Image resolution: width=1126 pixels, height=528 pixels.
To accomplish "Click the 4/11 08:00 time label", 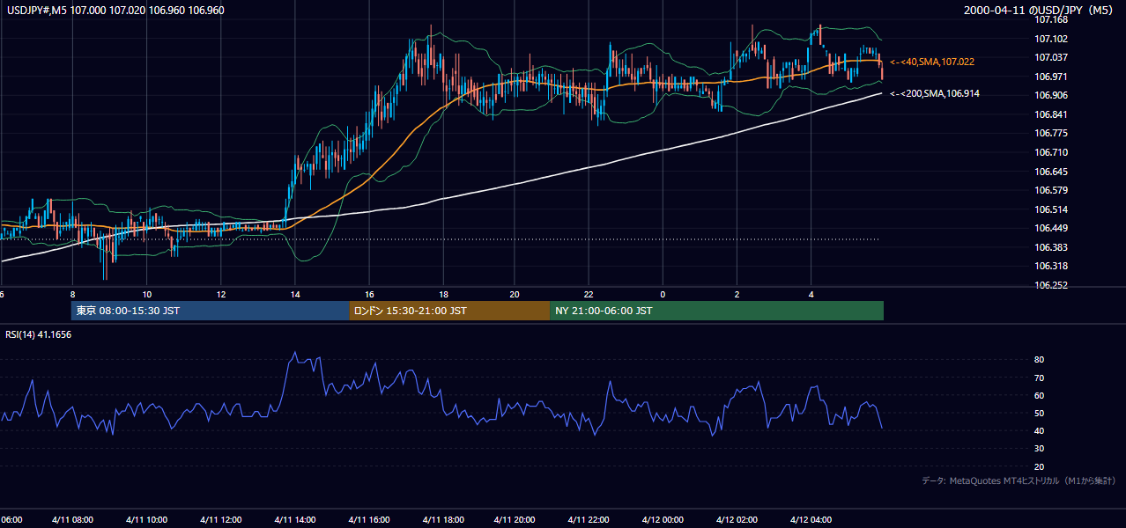I will (x=73, y=519).
